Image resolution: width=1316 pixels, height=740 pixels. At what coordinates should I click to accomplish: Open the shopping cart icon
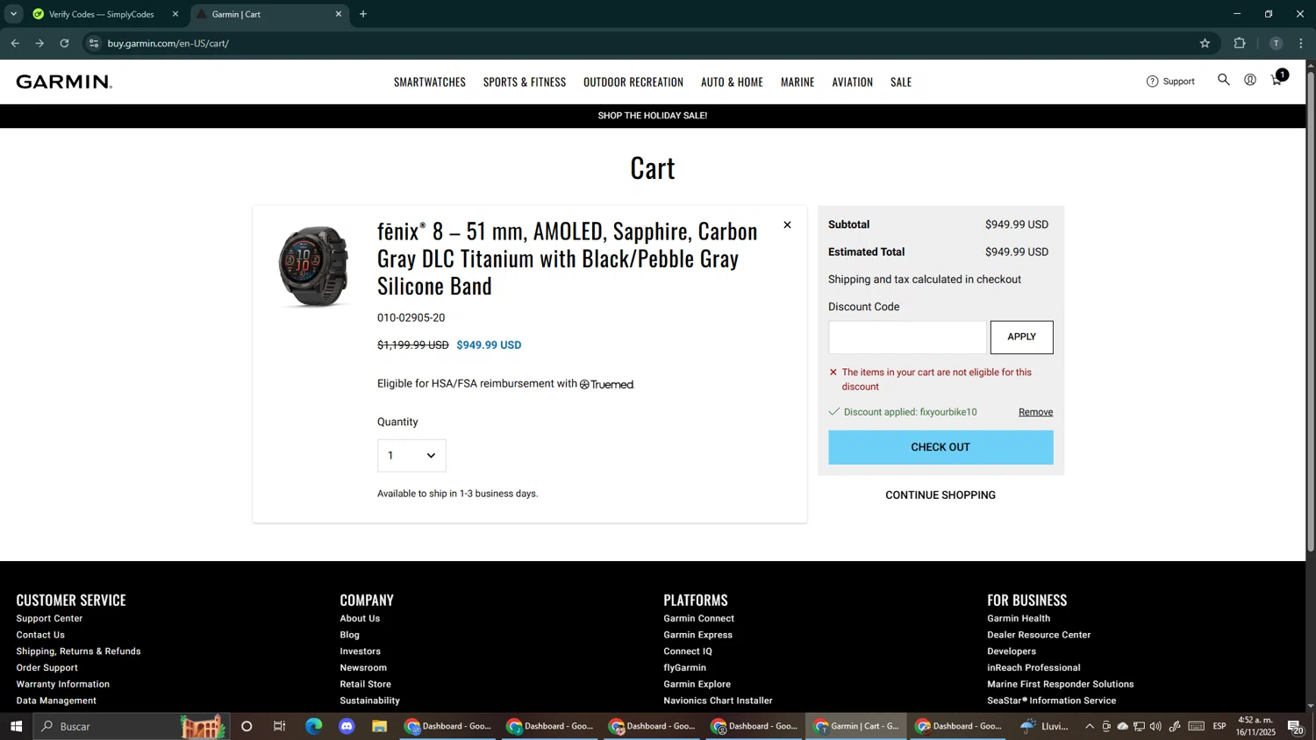(x=1277, y=80)
